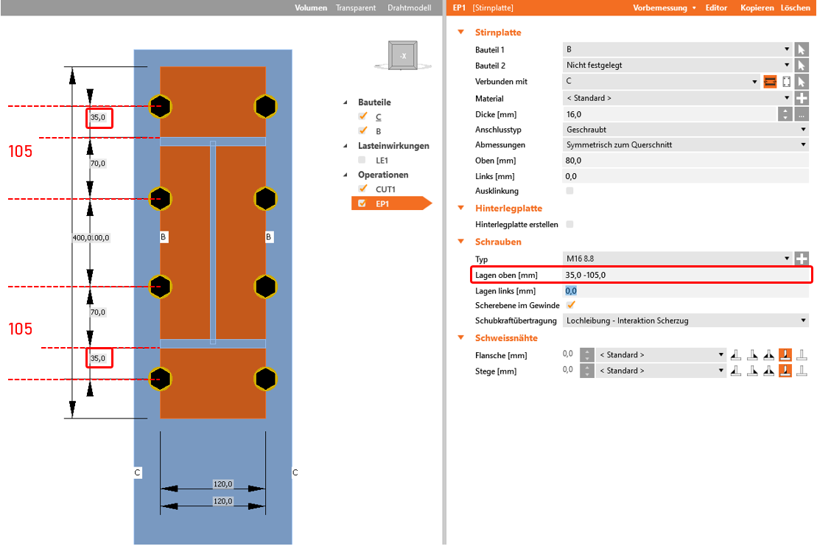Open the Vorbemessung menu
Screen dimensions: 817x549
[x=665, y=8]
